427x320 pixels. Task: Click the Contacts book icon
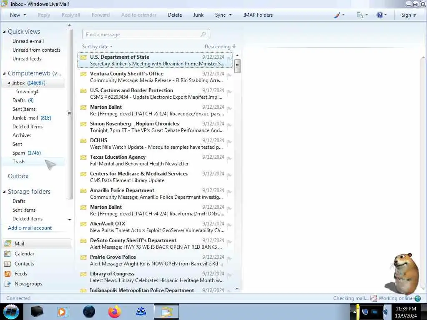pyautogui.click(x=8, y=264)
